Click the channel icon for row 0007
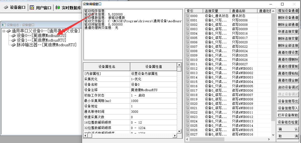Viewport: 301px width, 143px height. (188, 47)
